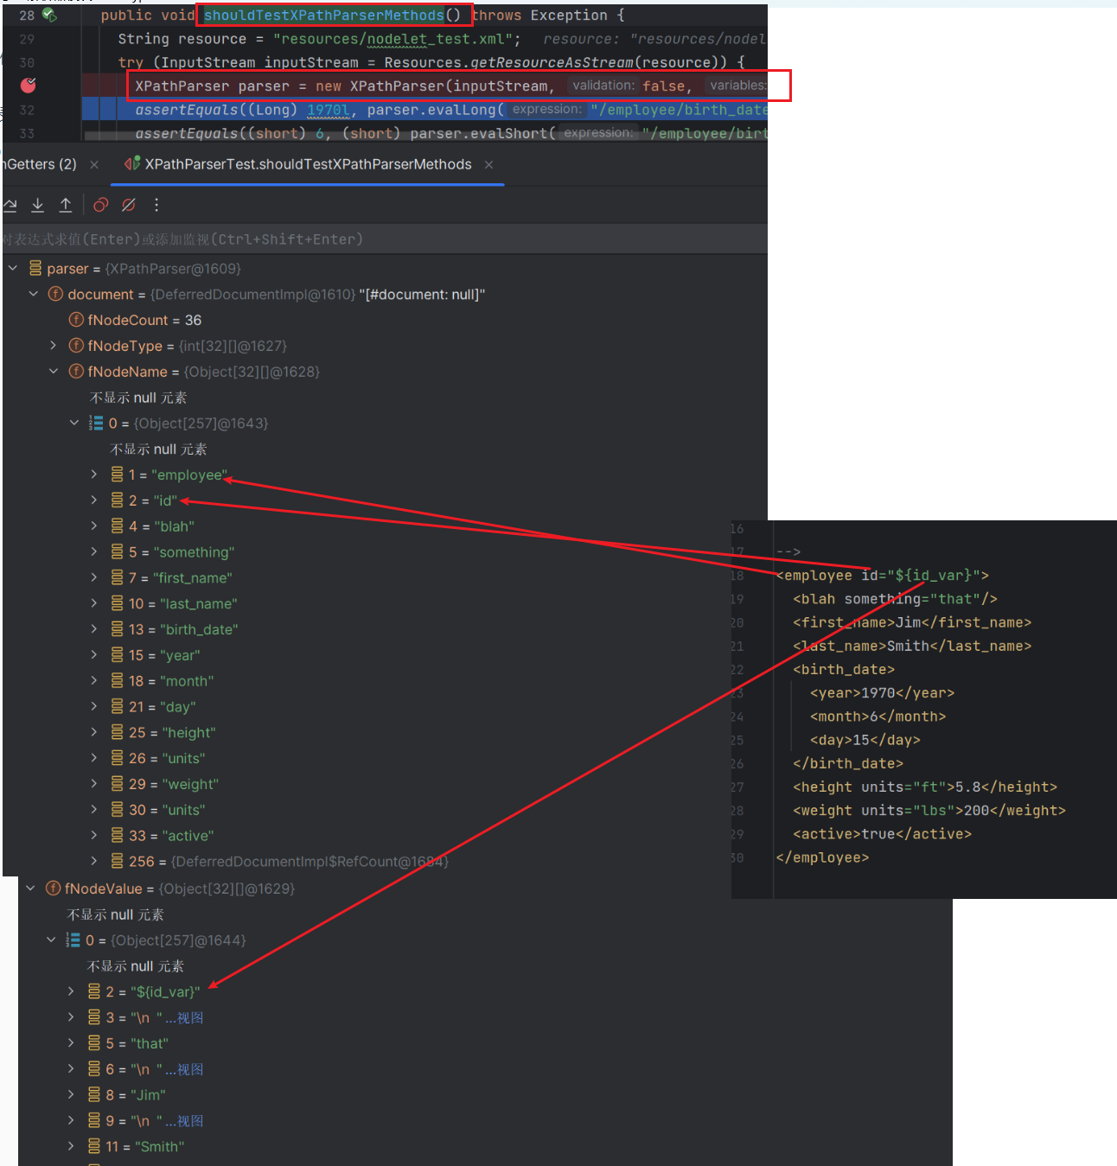1117x1166 pixels.
Task: Select the 29 = "weight" row
Action: 174,784
